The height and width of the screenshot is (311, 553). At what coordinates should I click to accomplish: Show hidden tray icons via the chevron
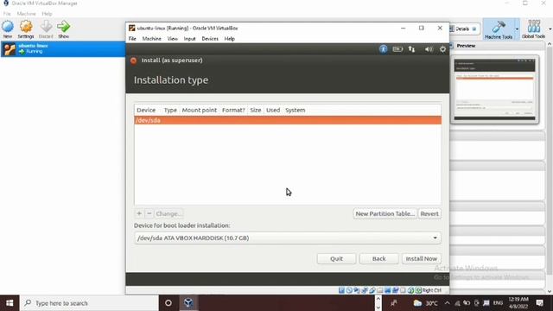click(447, 303)
